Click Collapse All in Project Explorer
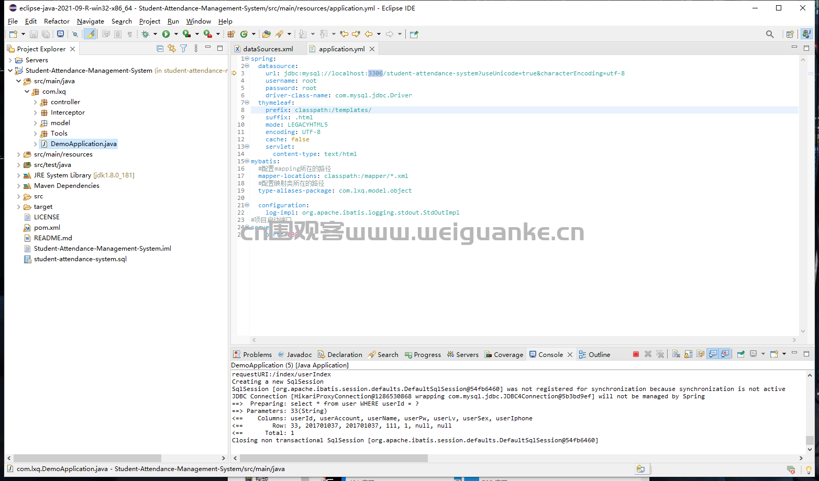This screenshot has height=481, width=819. tap(160, 49)
